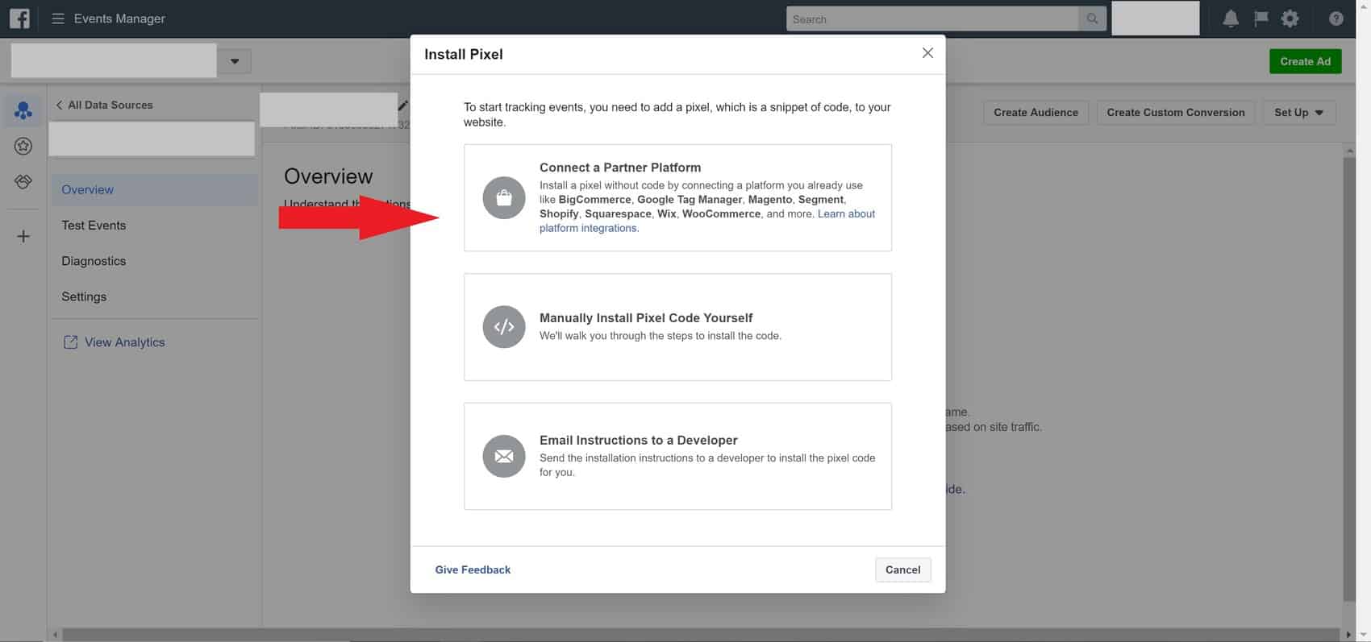Screen dimensions: 1371x642
Task: Click the Facebook logo icon
Action: [19, 19]
